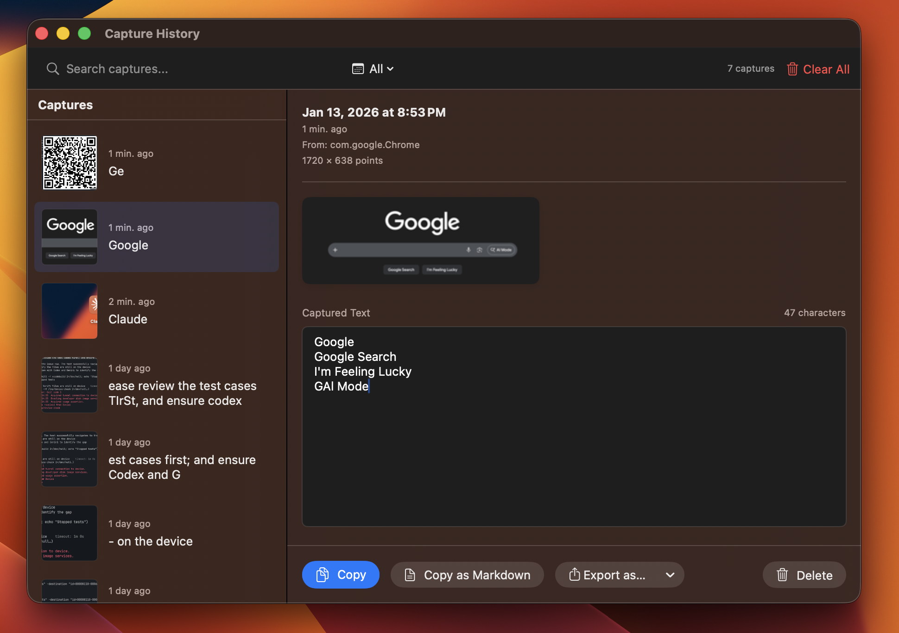Viewport: 899px width, 633px height.
Task: Open the All capture type dropdown
Action: coord(376,68)
